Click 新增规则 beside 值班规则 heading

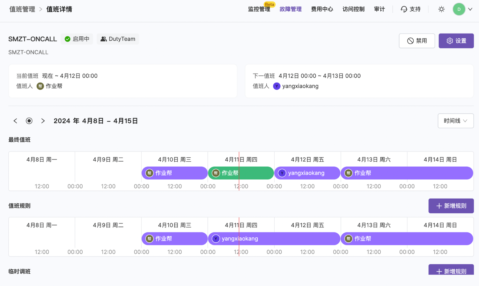[x=451, y=206]
